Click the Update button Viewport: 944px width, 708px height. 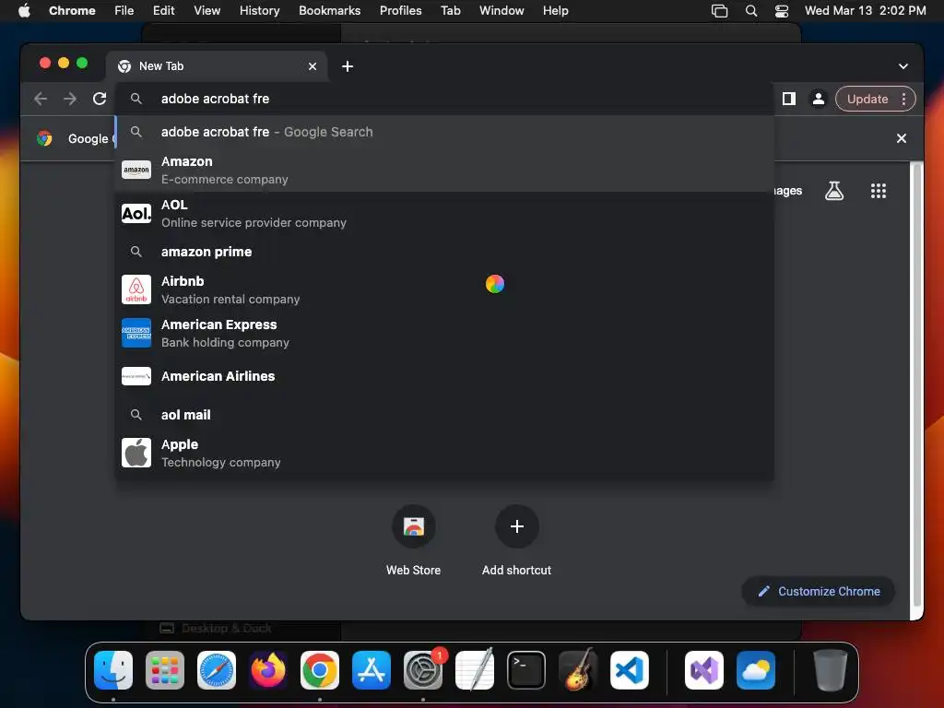pyautogui.click(x=867, y=99)
